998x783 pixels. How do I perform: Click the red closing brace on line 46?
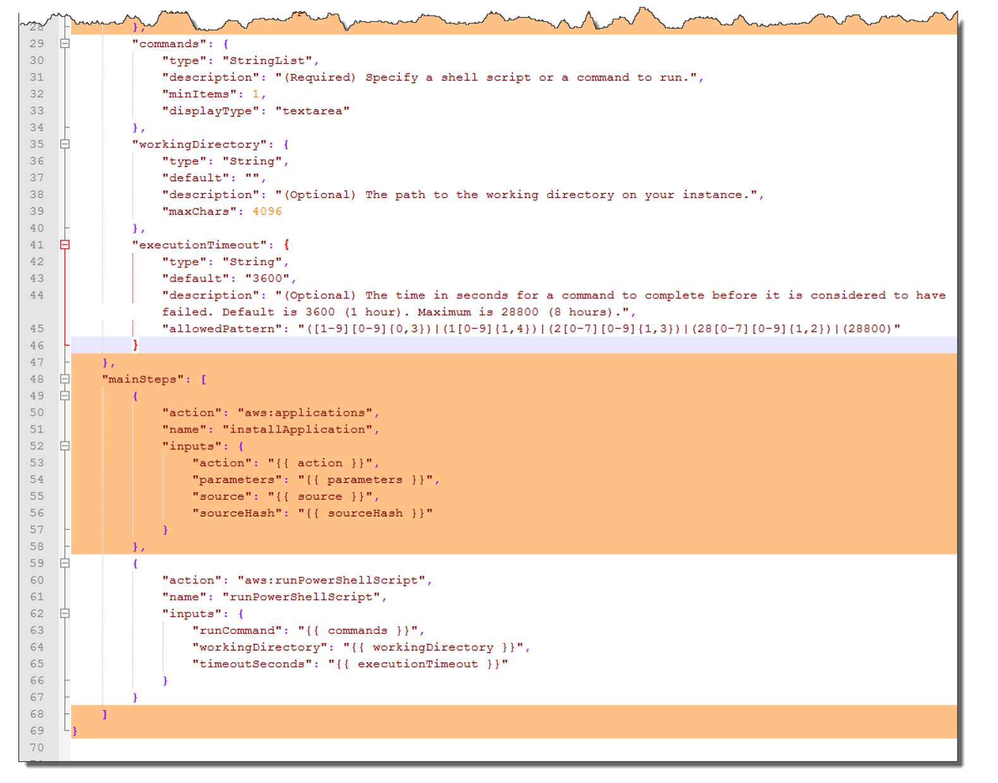click(x=135, y=345)
